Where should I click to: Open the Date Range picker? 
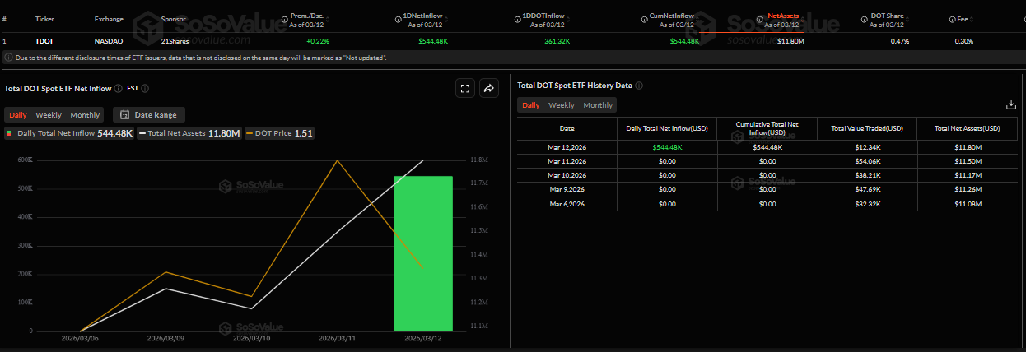(x=149, y=115)
